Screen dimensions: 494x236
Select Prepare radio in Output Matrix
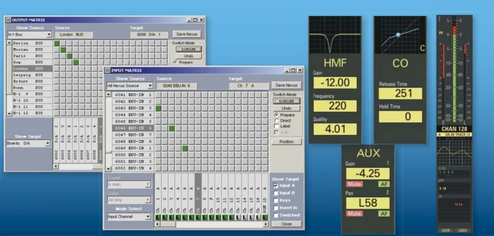point(175,62)
